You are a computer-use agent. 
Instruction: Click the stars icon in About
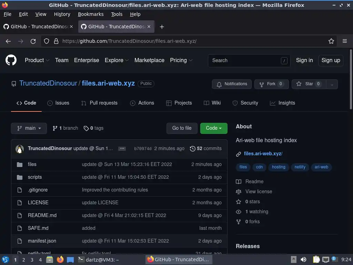tap(239, 202)
